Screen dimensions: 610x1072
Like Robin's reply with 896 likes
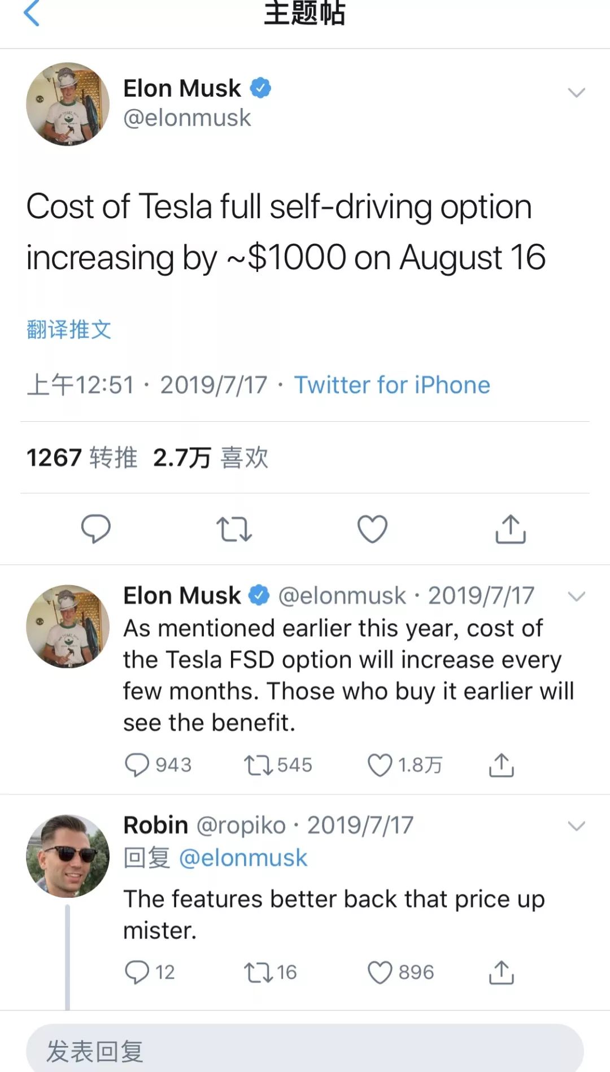coord(380,972)
